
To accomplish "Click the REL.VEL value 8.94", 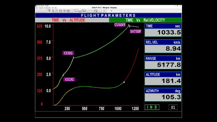I will tap(173, 49).
